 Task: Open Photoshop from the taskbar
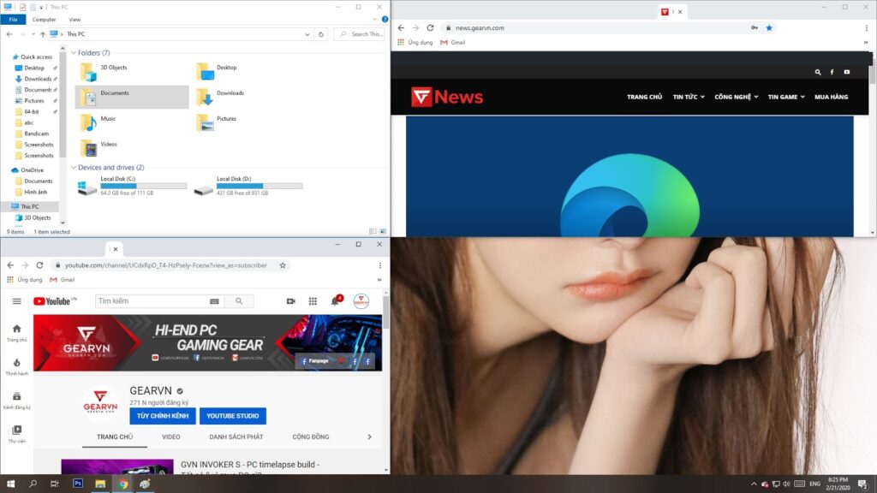(78, 484)
